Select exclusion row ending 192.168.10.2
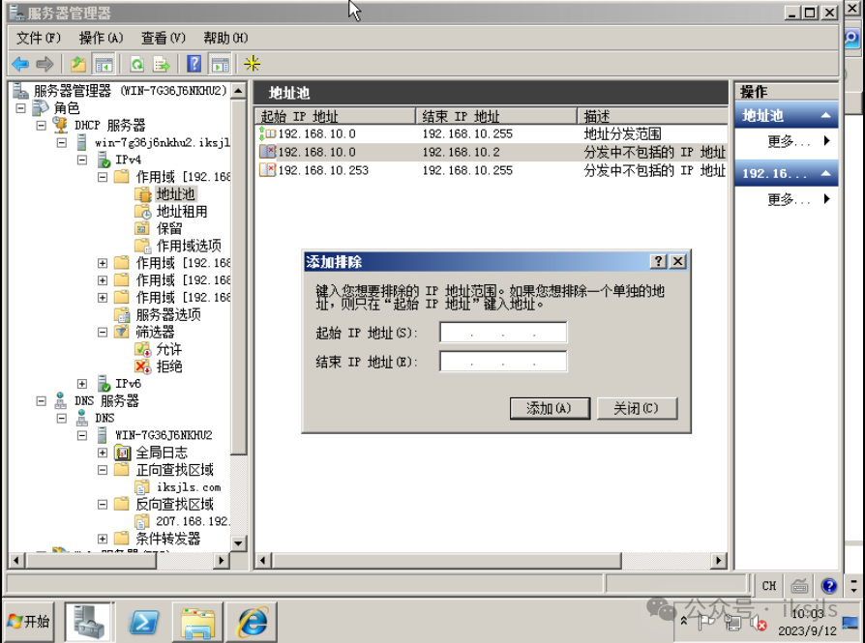The height and width of the screenshot is (643, 865). [491, 152]
